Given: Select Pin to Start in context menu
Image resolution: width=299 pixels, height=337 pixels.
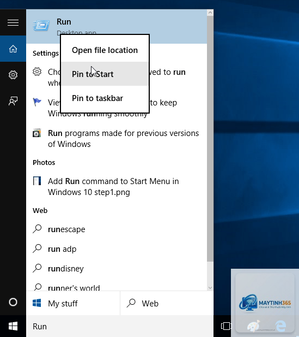Looking at the screenshot, I should tap(105, 74).
